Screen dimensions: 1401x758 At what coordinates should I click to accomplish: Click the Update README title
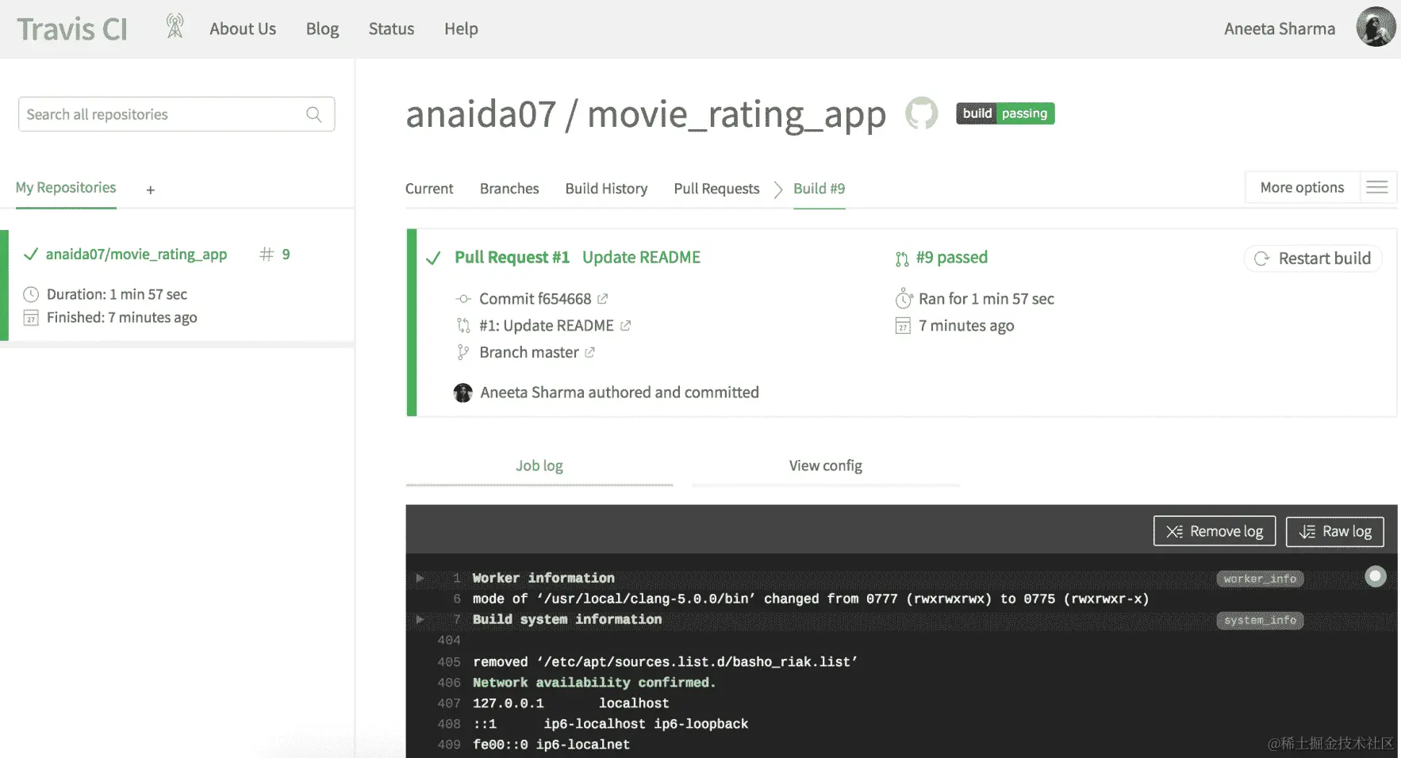pos(641,258)
